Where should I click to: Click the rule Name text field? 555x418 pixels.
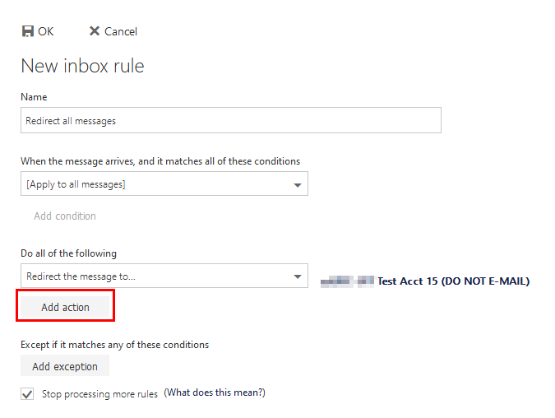(x=230, y=120)
